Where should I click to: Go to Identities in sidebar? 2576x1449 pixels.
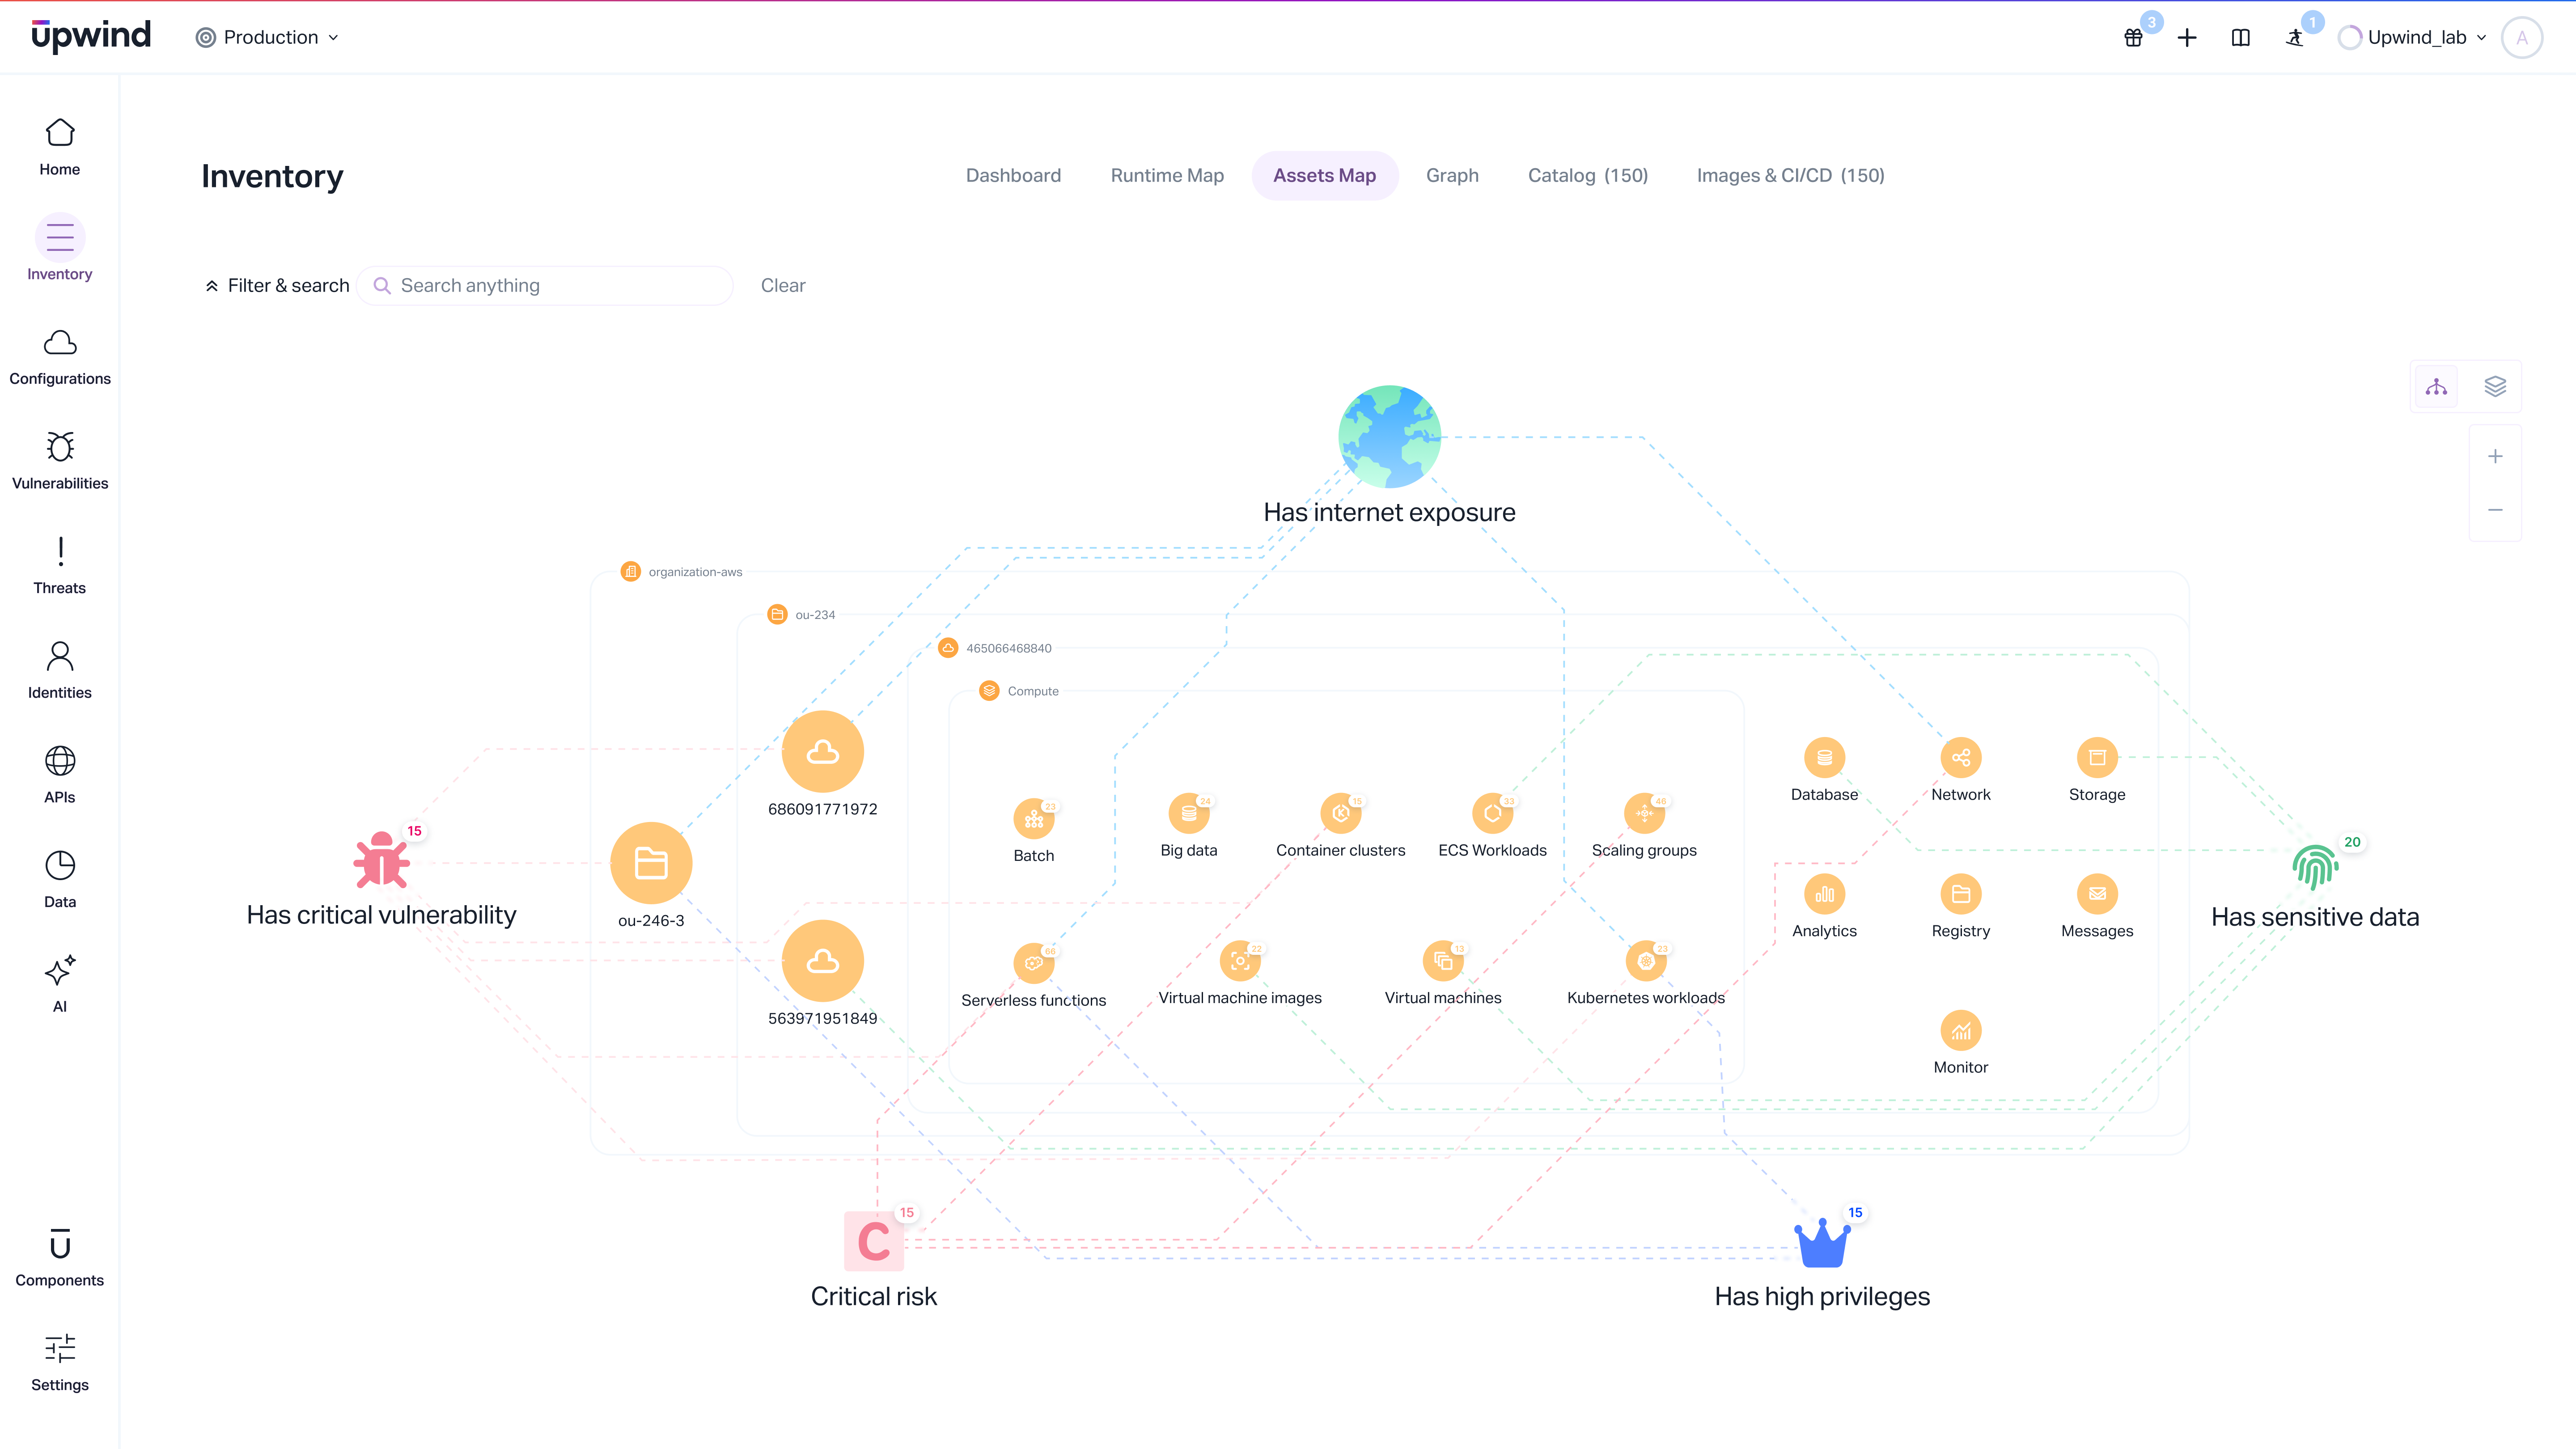coord(60,670)
